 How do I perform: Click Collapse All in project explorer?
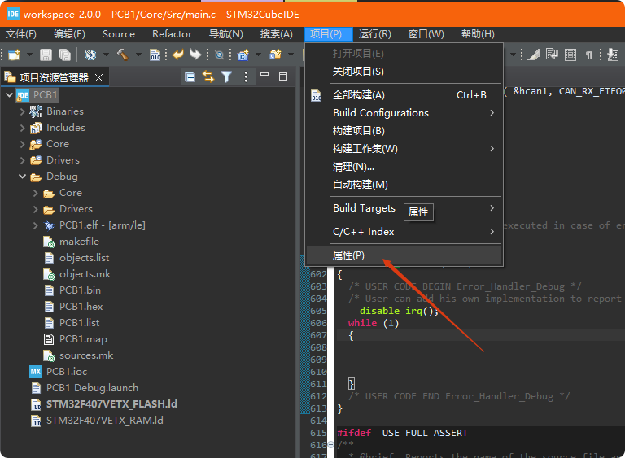[x=190, y=76]
